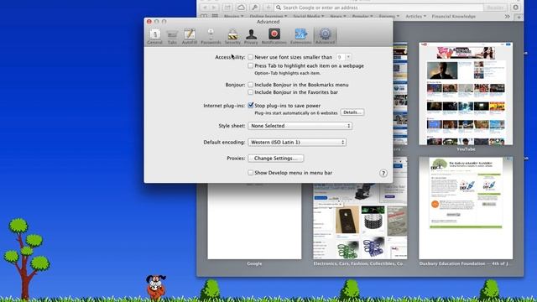Uncheck Stop plug-ins to save power
The height and width of the screenshot is (302, 537).
pyautogui.click(x=250, y=106)
